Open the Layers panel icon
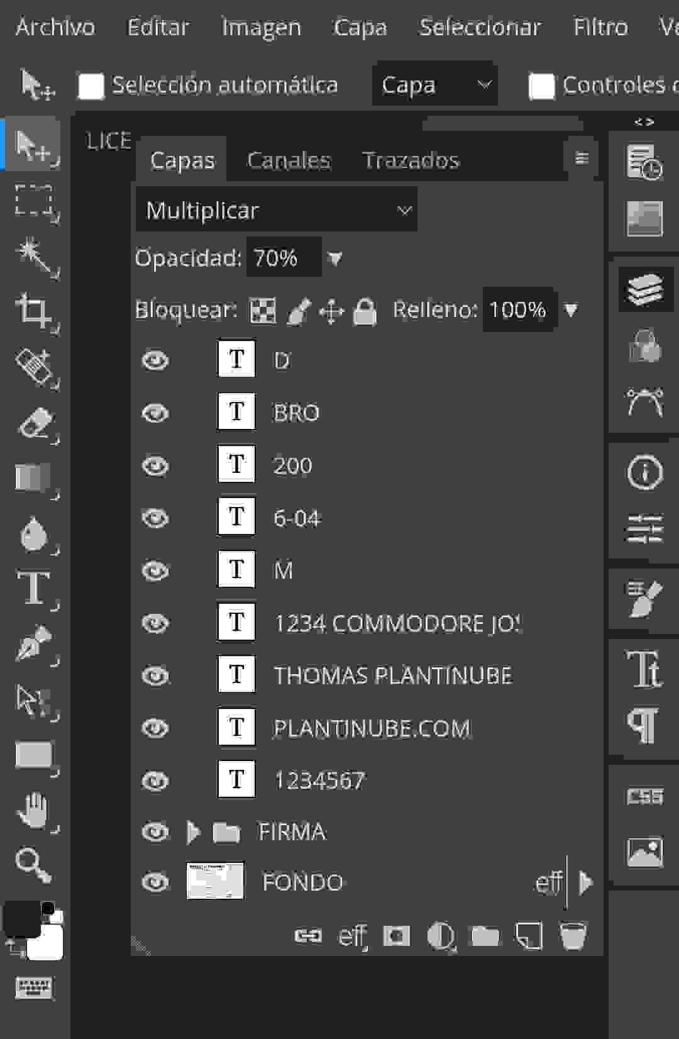 click(644, 289)
